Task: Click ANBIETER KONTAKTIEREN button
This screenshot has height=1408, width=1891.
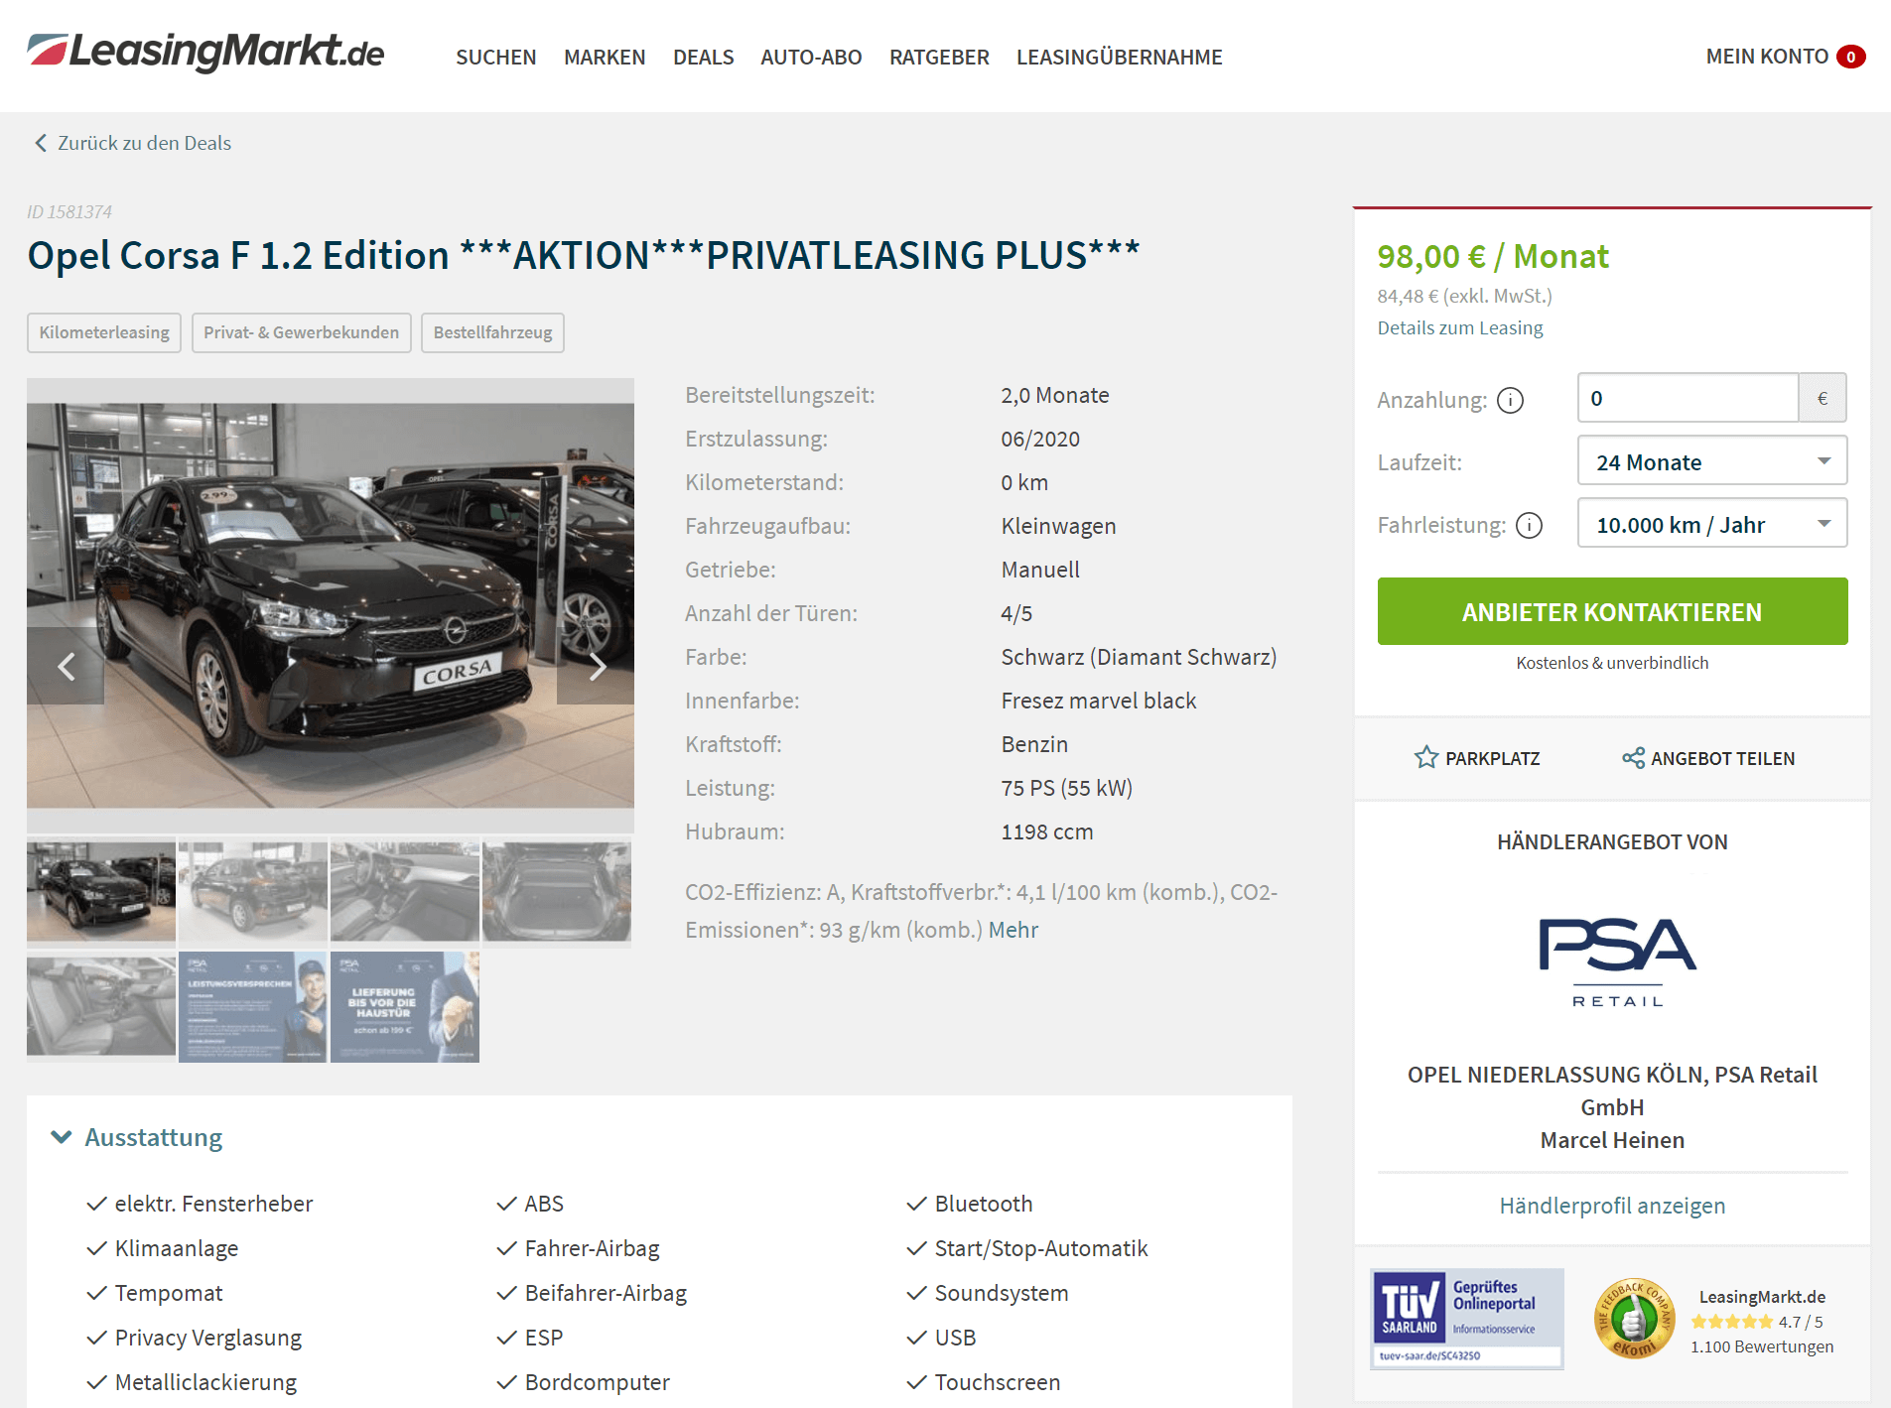Action: click(x=1612, y=611)
